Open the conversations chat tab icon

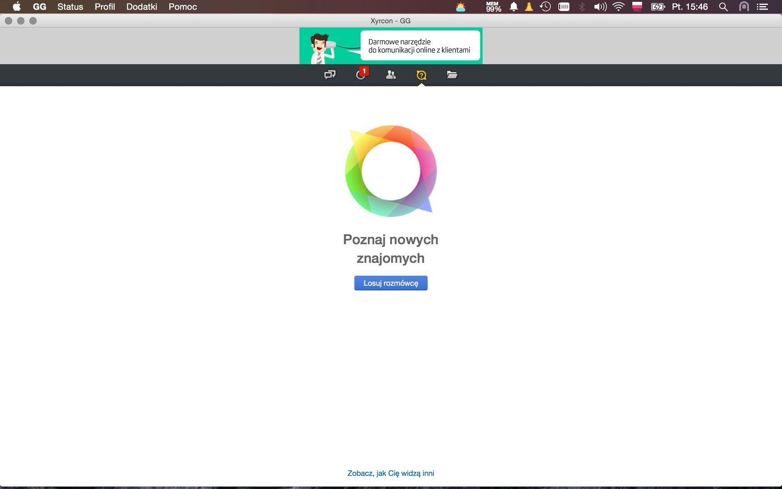coord(330,75)
